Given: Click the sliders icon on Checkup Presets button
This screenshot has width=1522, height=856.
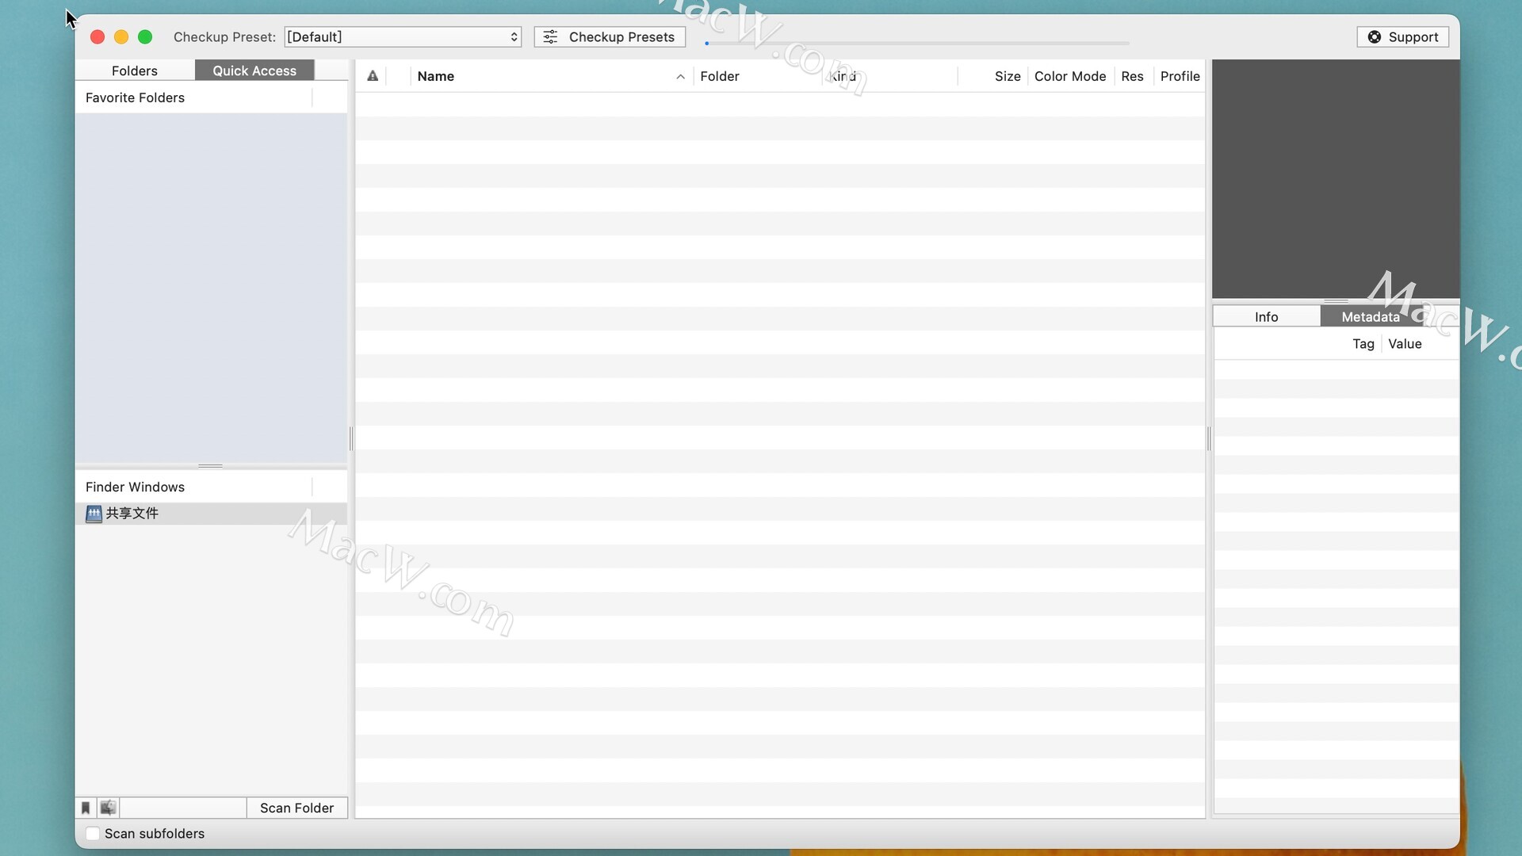Looking at the screenshot, I should 550,37.
